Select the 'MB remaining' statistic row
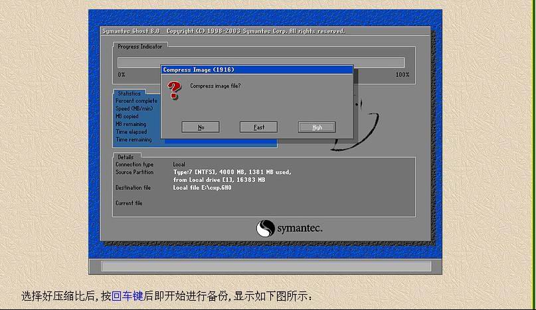 pyautogui.click(x=131, y=124)
